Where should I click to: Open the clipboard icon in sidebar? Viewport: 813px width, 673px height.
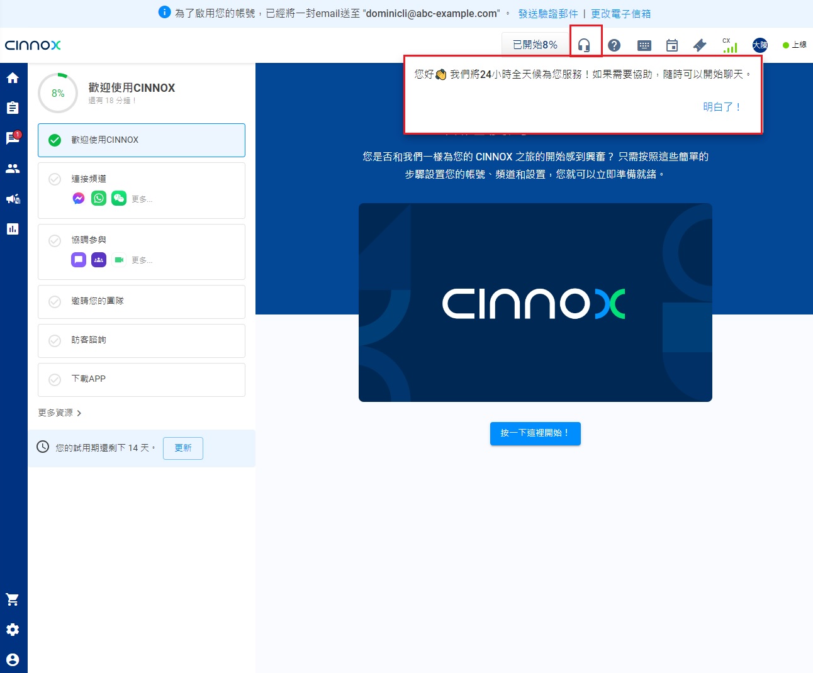click(13, 108)
